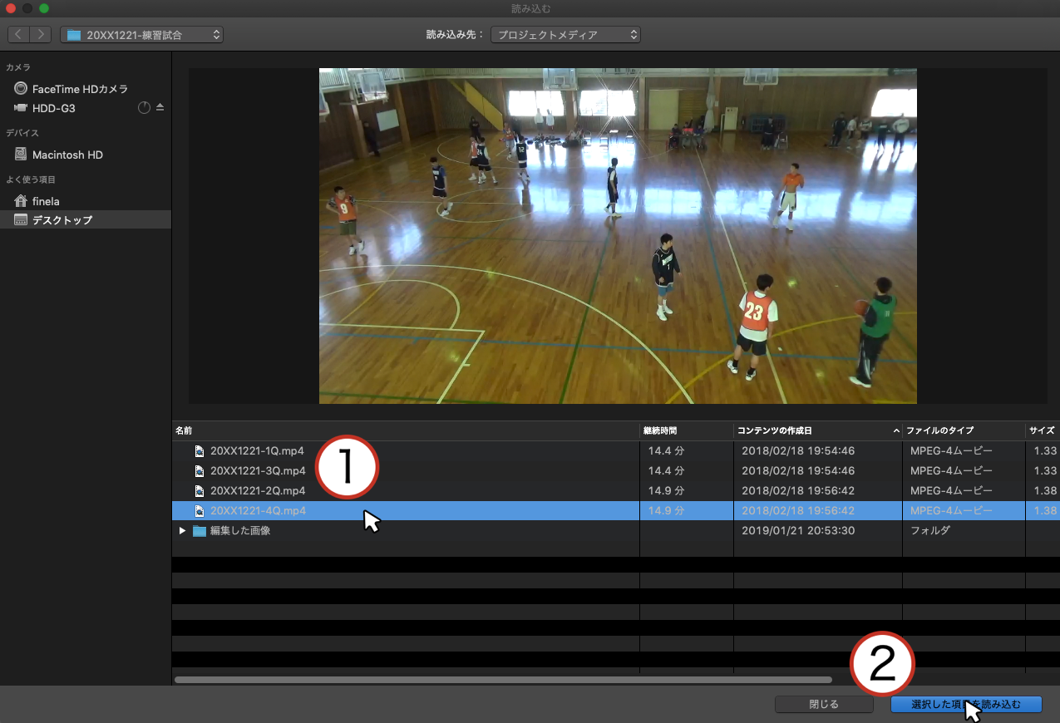Image resolution: width=1060 pixels, height=723 pixels.
Task: Expand the 編集した画像 folder
Action: 182,531
